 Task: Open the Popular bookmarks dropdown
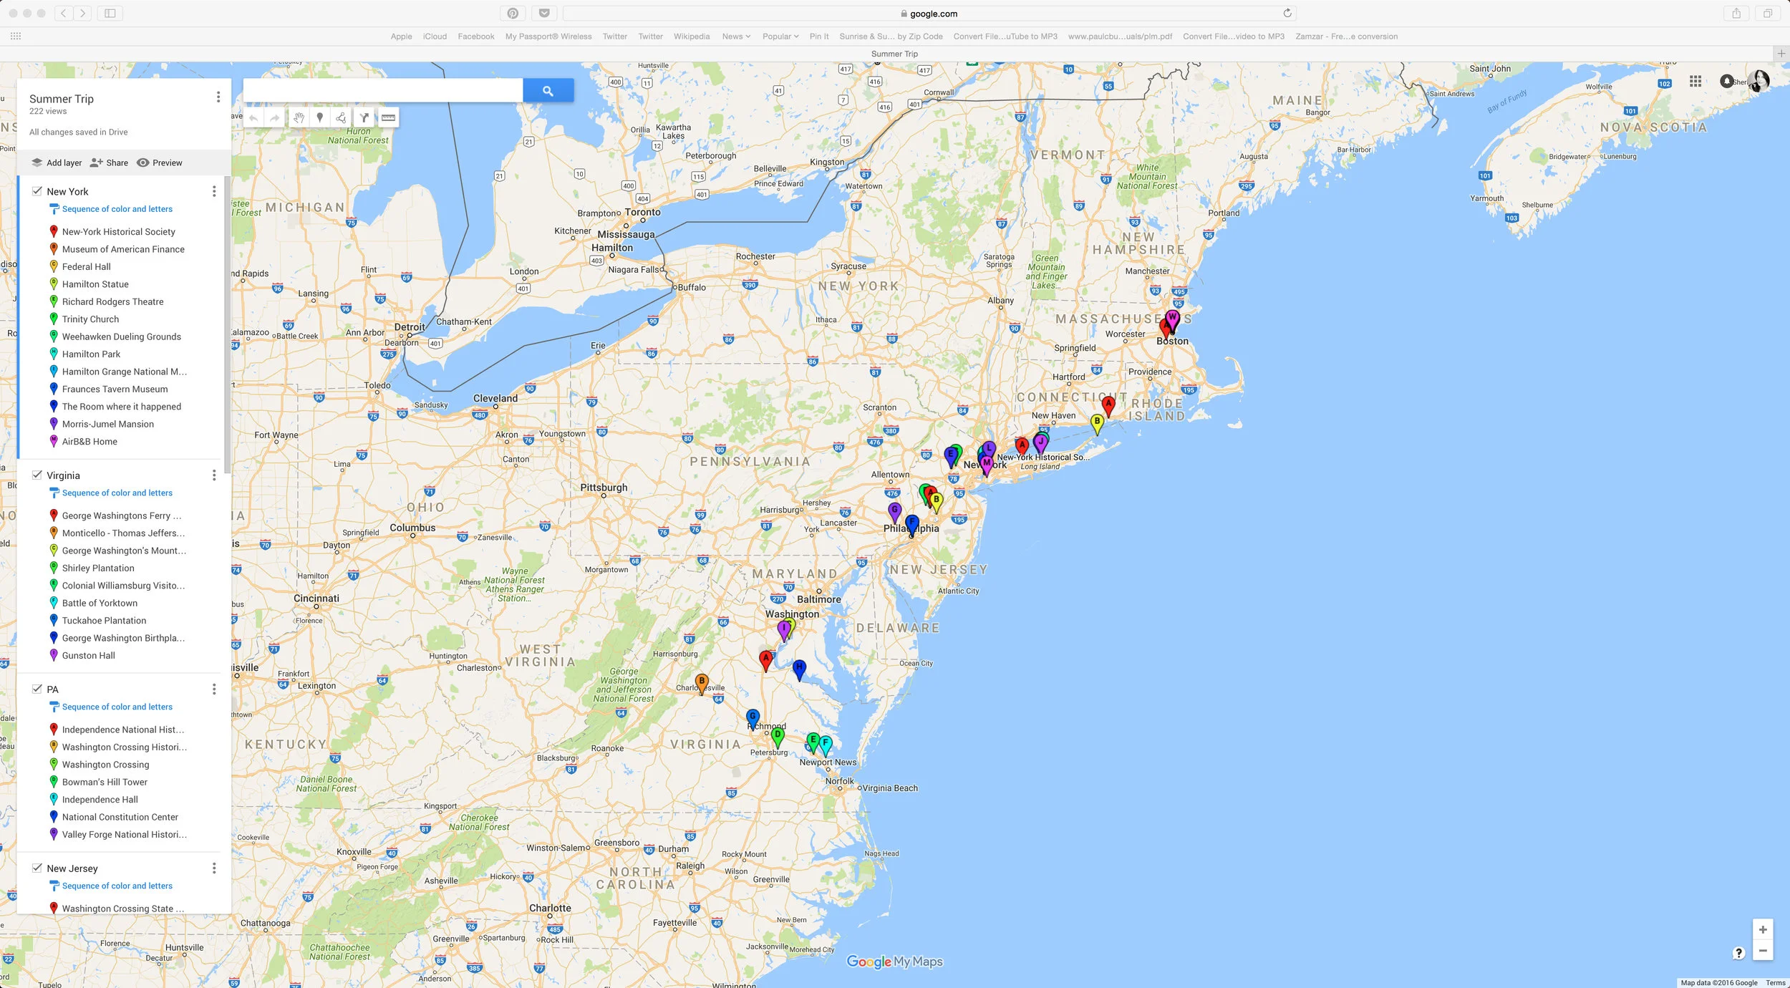(780, 37)
